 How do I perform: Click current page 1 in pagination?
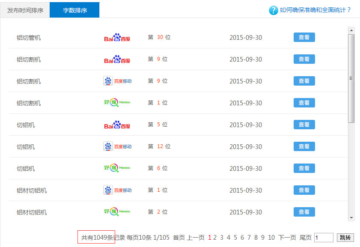[x=209, y=238]
